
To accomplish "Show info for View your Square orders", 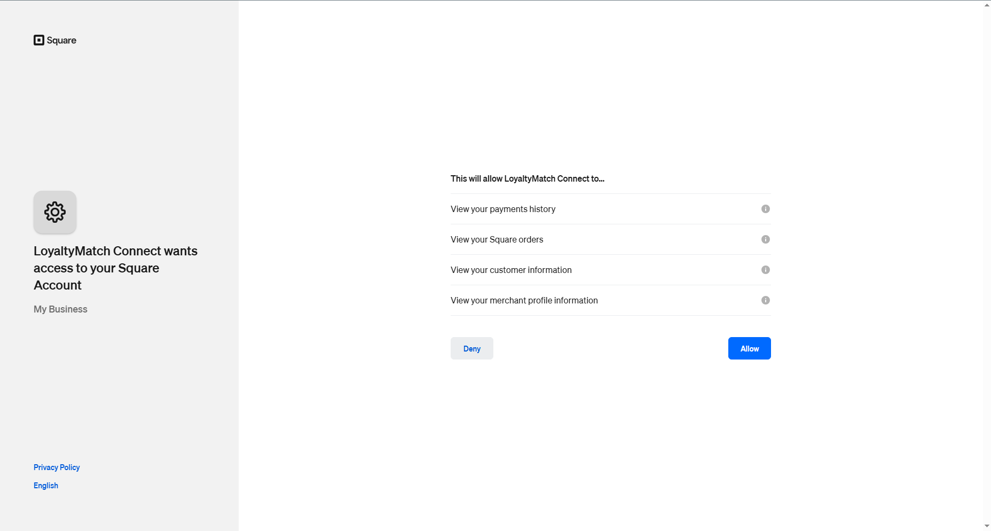I will (766, 239).
